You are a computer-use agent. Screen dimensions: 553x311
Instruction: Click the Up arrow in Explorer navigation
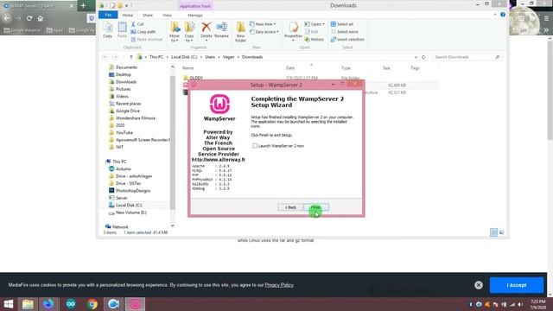click(131, 57)
